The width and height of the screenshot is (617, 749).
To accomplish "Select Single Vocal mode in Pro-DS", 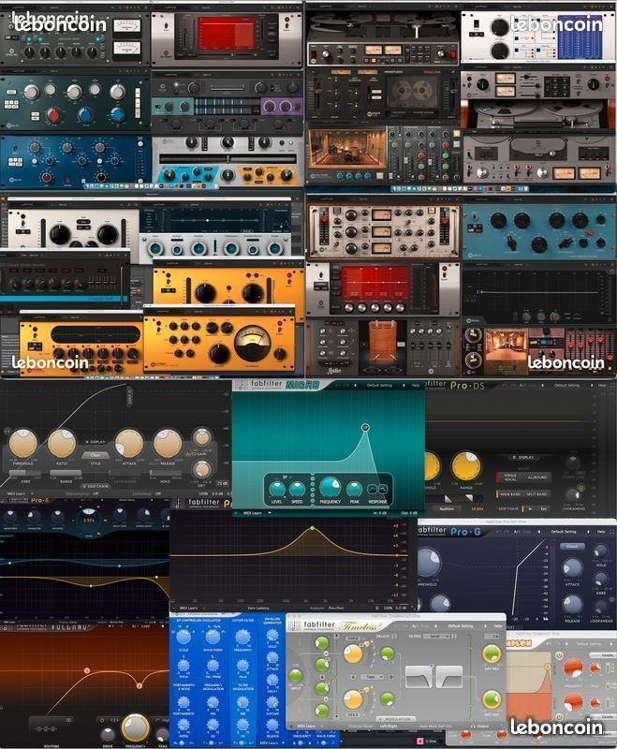I will [x=510, y=477].
